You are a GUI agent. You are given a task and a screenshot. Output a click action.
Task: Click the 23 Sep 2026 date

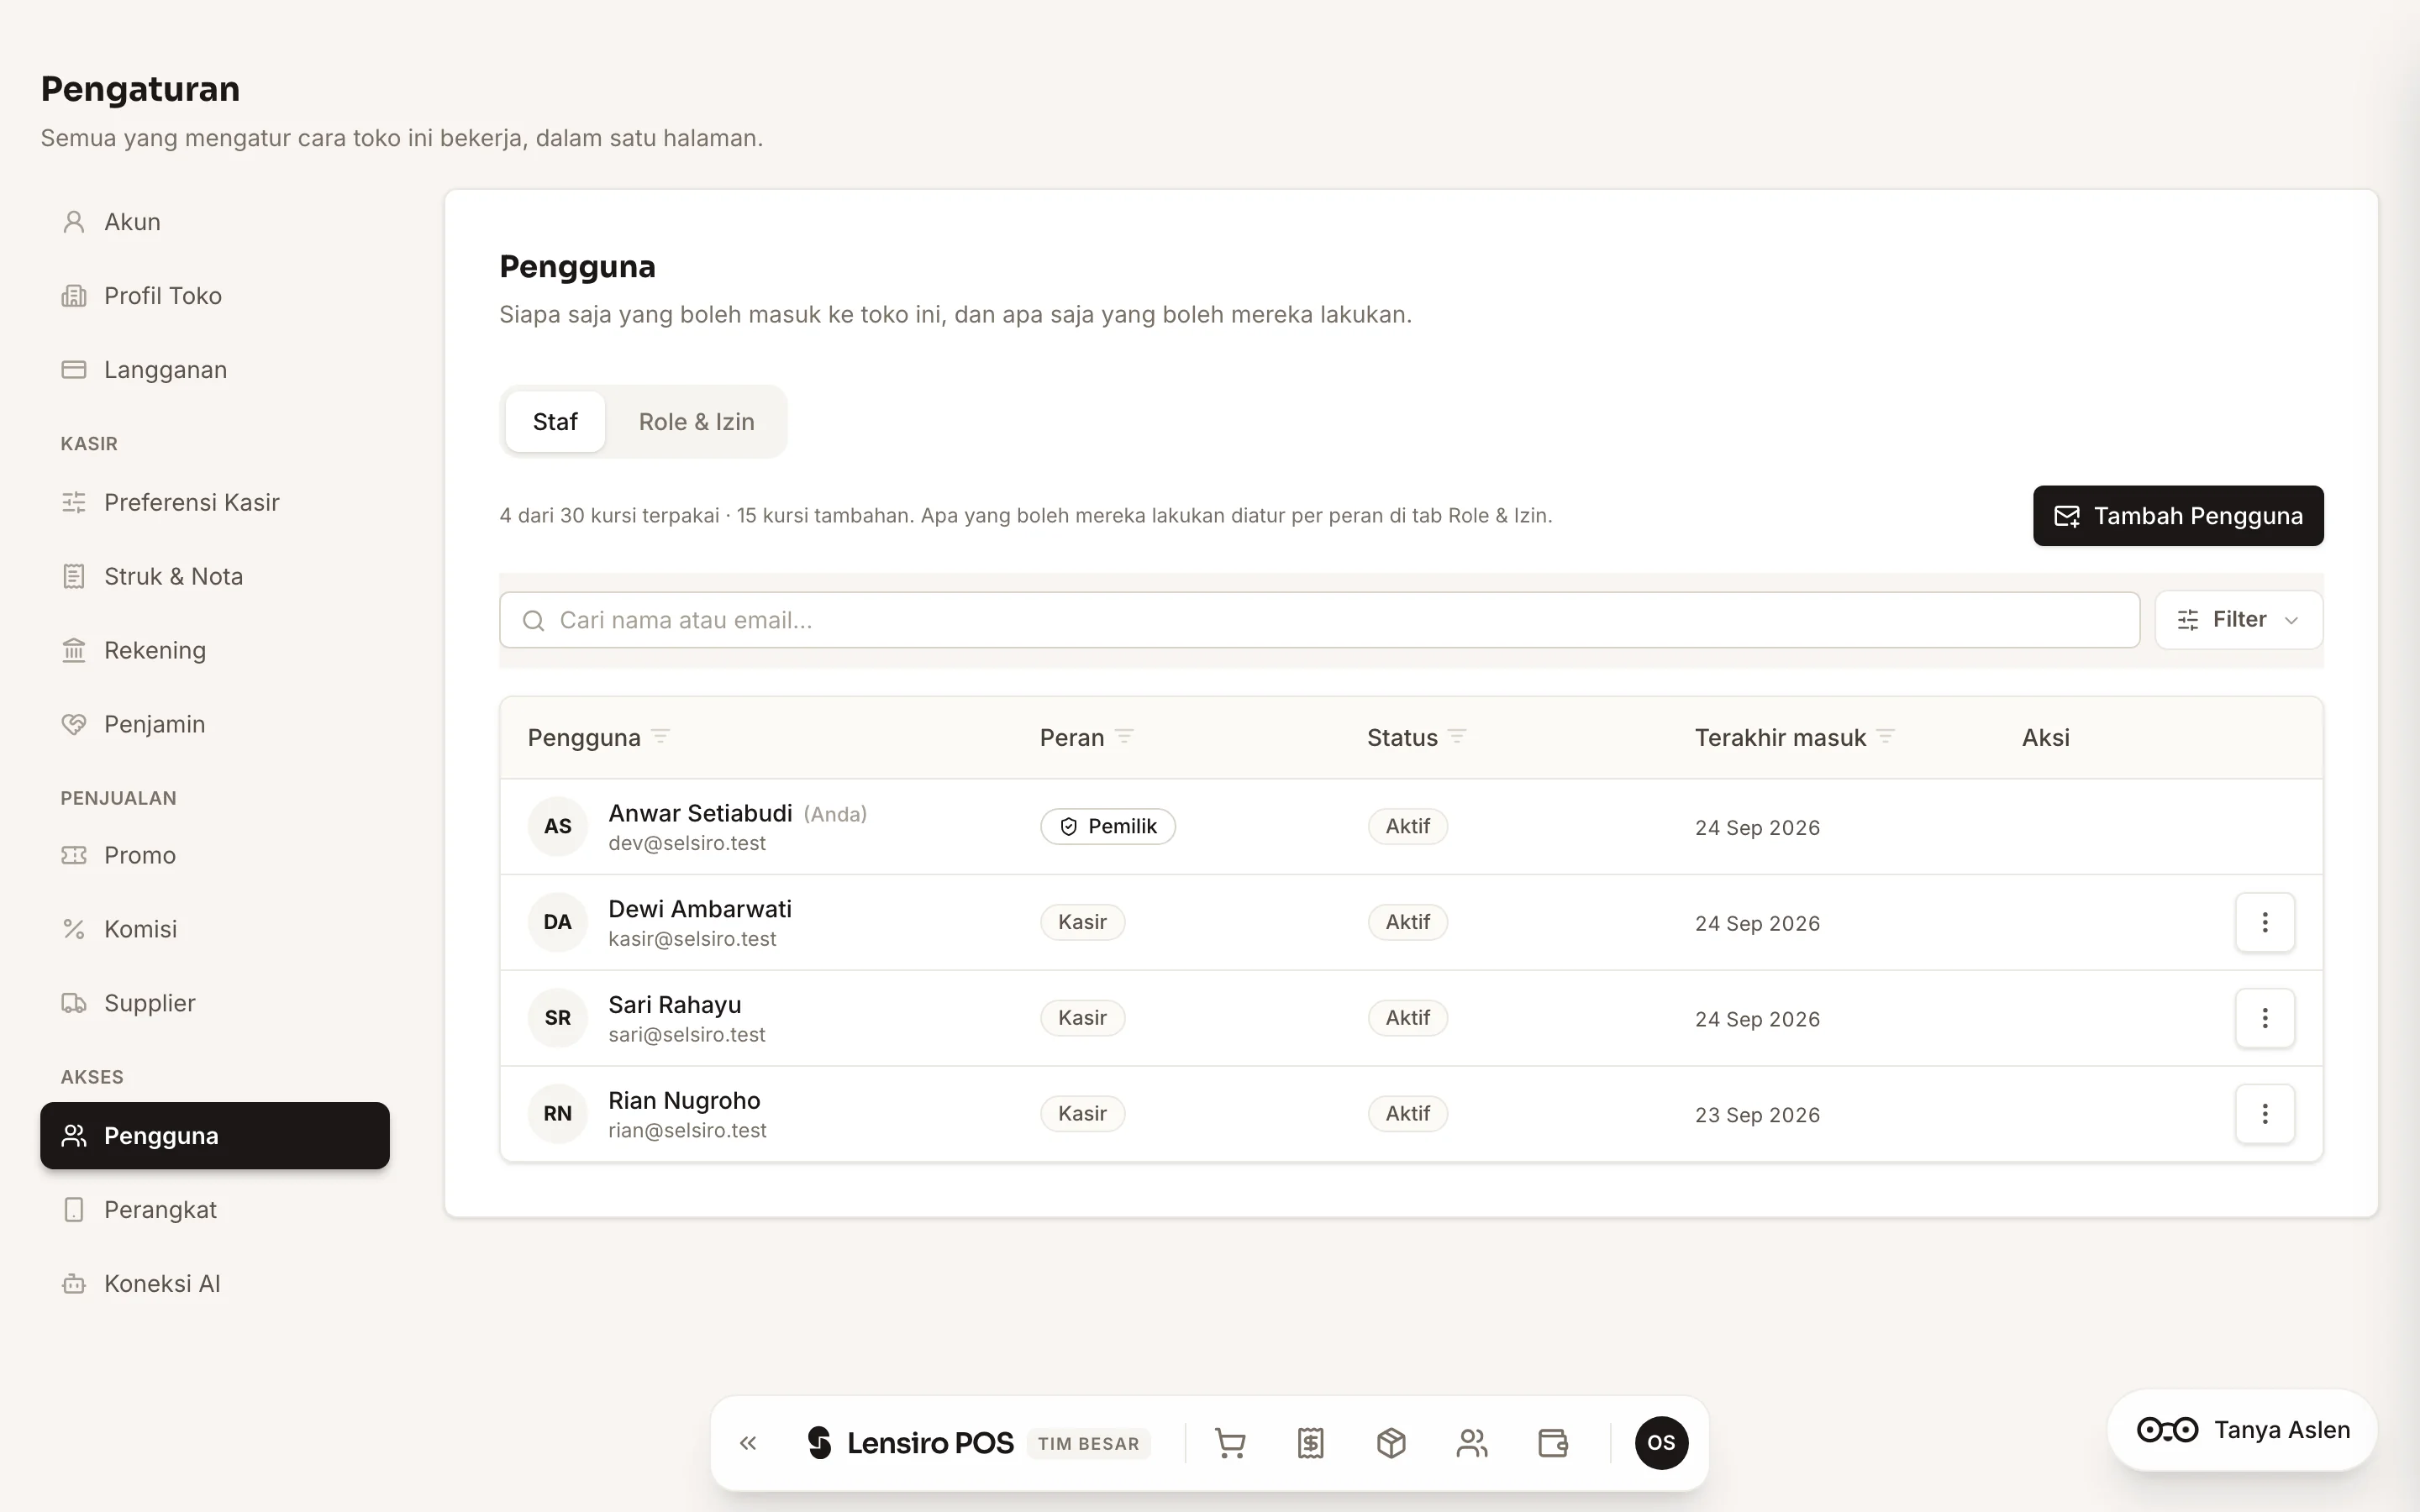coord(1757,1115)
